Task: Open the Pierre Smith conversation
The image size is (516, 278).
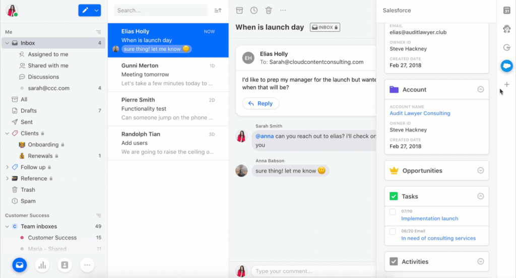Action: point(168,109)
